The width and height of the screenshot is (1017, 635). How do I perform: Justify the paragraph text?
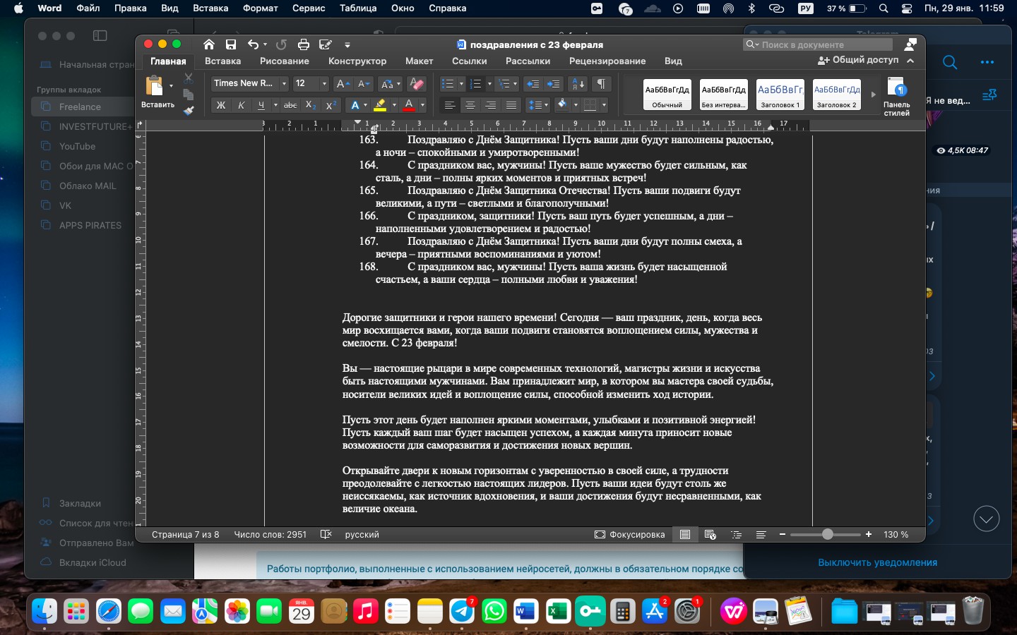click(511, 105)
